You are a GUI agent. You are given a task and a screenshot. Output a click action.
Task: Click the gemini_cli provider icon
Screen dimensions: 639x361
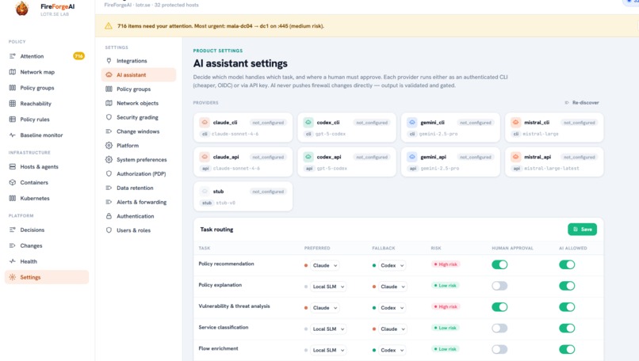click(412, 123)
